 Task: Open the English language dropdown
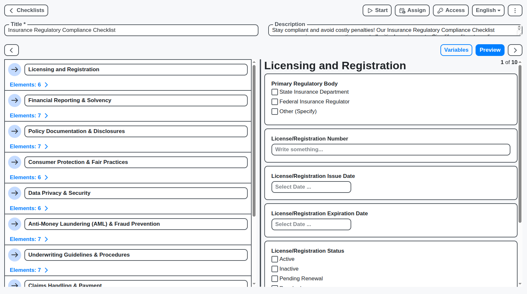pos(488,10)
